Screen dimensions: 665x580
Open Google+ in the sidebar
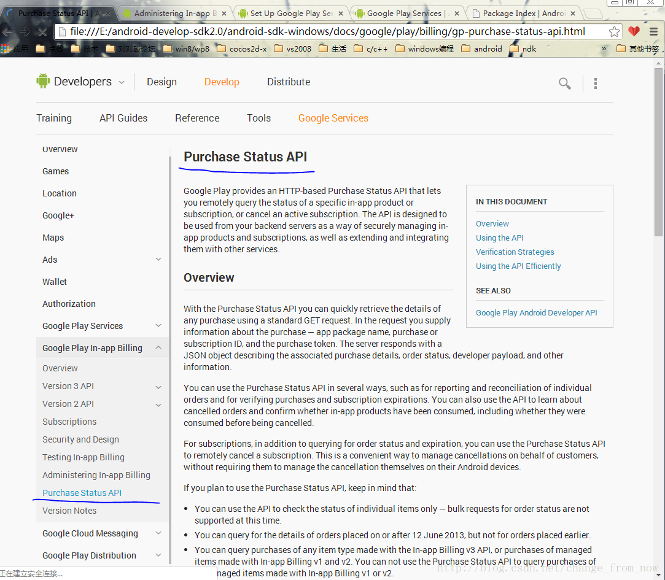pos(58,215)
